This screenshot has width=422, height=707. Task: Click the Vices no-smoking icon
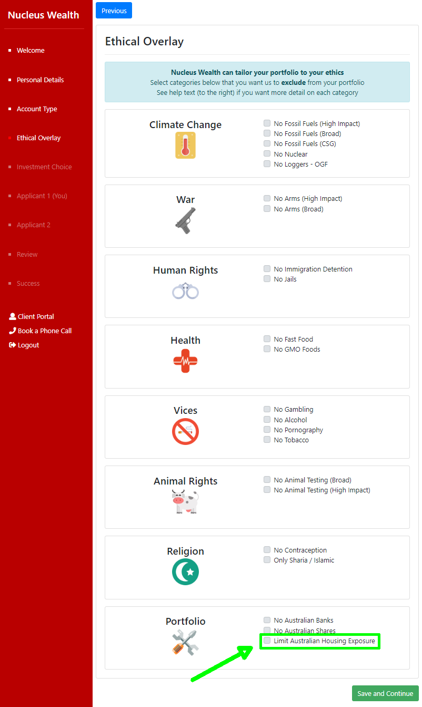click(185, 432)
